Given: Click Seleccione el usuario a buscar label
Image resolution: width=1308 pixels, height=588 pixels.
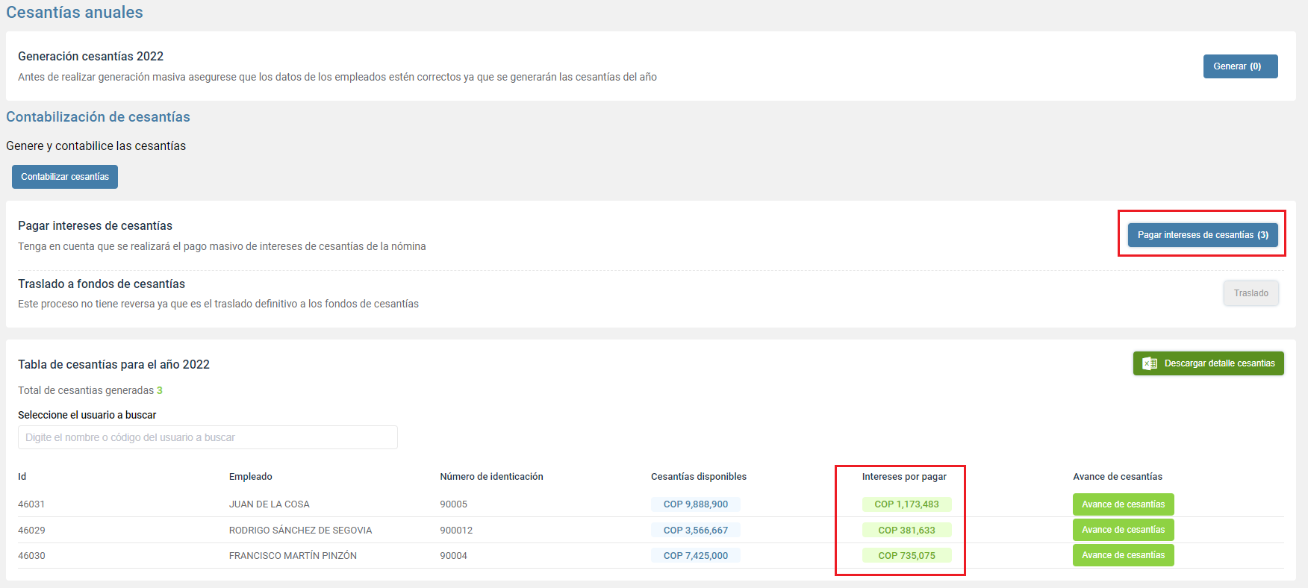Looking at the screenshot, I should 87,415.
